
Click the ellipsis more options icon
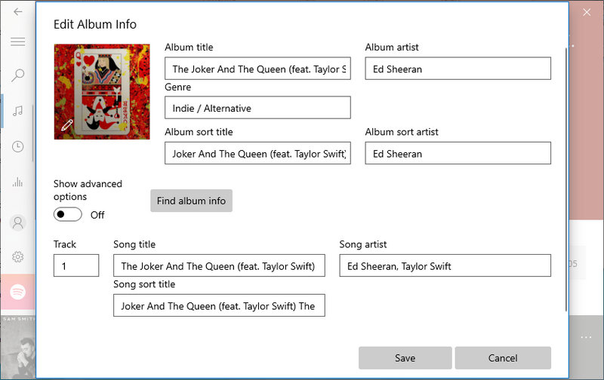coord(586,337)
